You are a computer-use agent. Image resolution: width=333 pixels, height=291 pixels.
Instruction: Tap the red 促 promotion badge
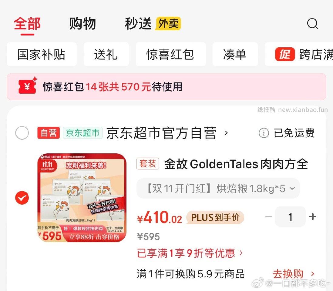click(285, 54)
